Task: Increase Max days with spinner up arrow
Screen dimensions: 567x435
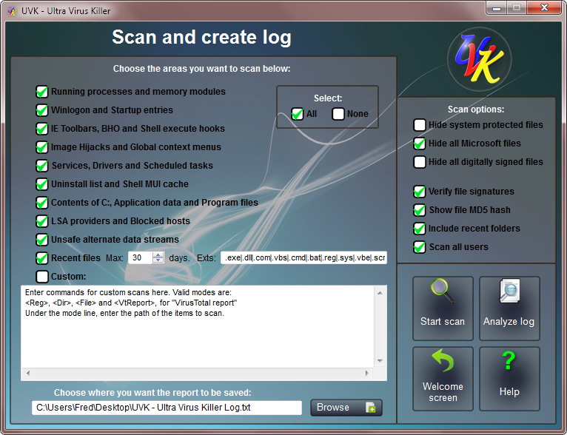Action: [158, 254]
